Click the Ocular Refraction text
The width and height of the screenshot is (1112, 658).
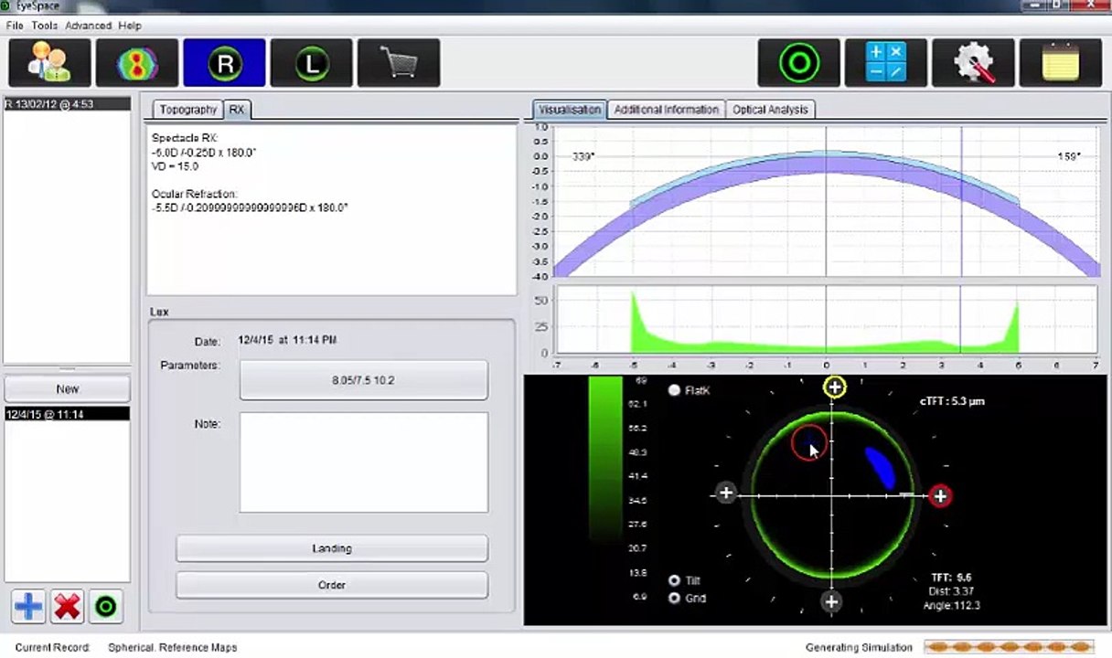tap(250, 201)
